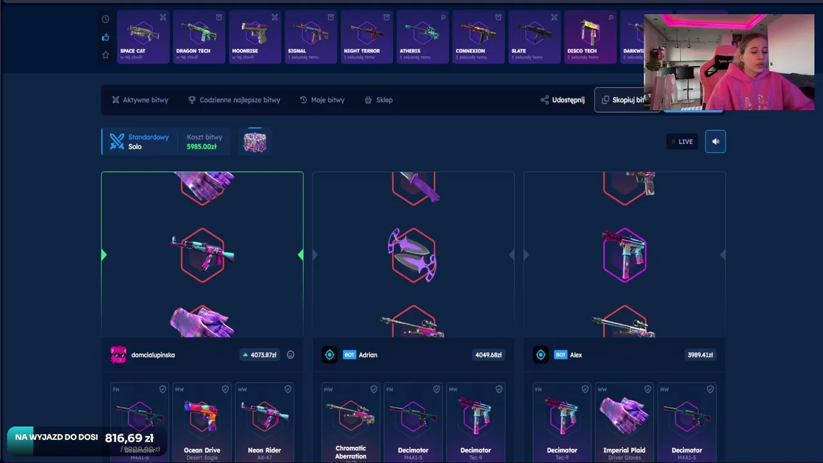Viewport: 823px width, 463px height.
Task: Open the Sklep tab
Action: point(378,100)
